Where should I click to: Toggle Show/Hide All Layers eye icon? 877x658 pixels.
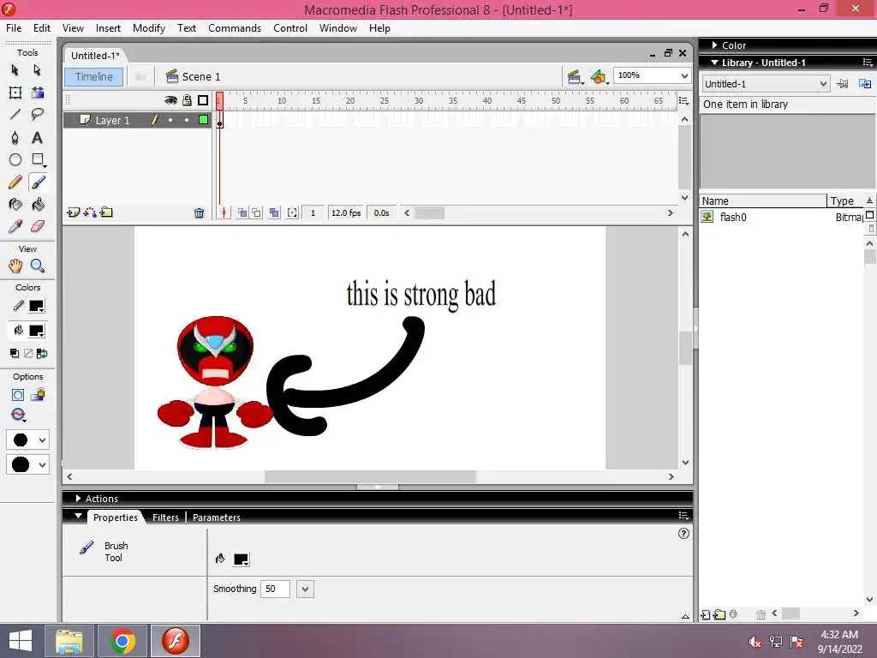(x=170, y=100)
